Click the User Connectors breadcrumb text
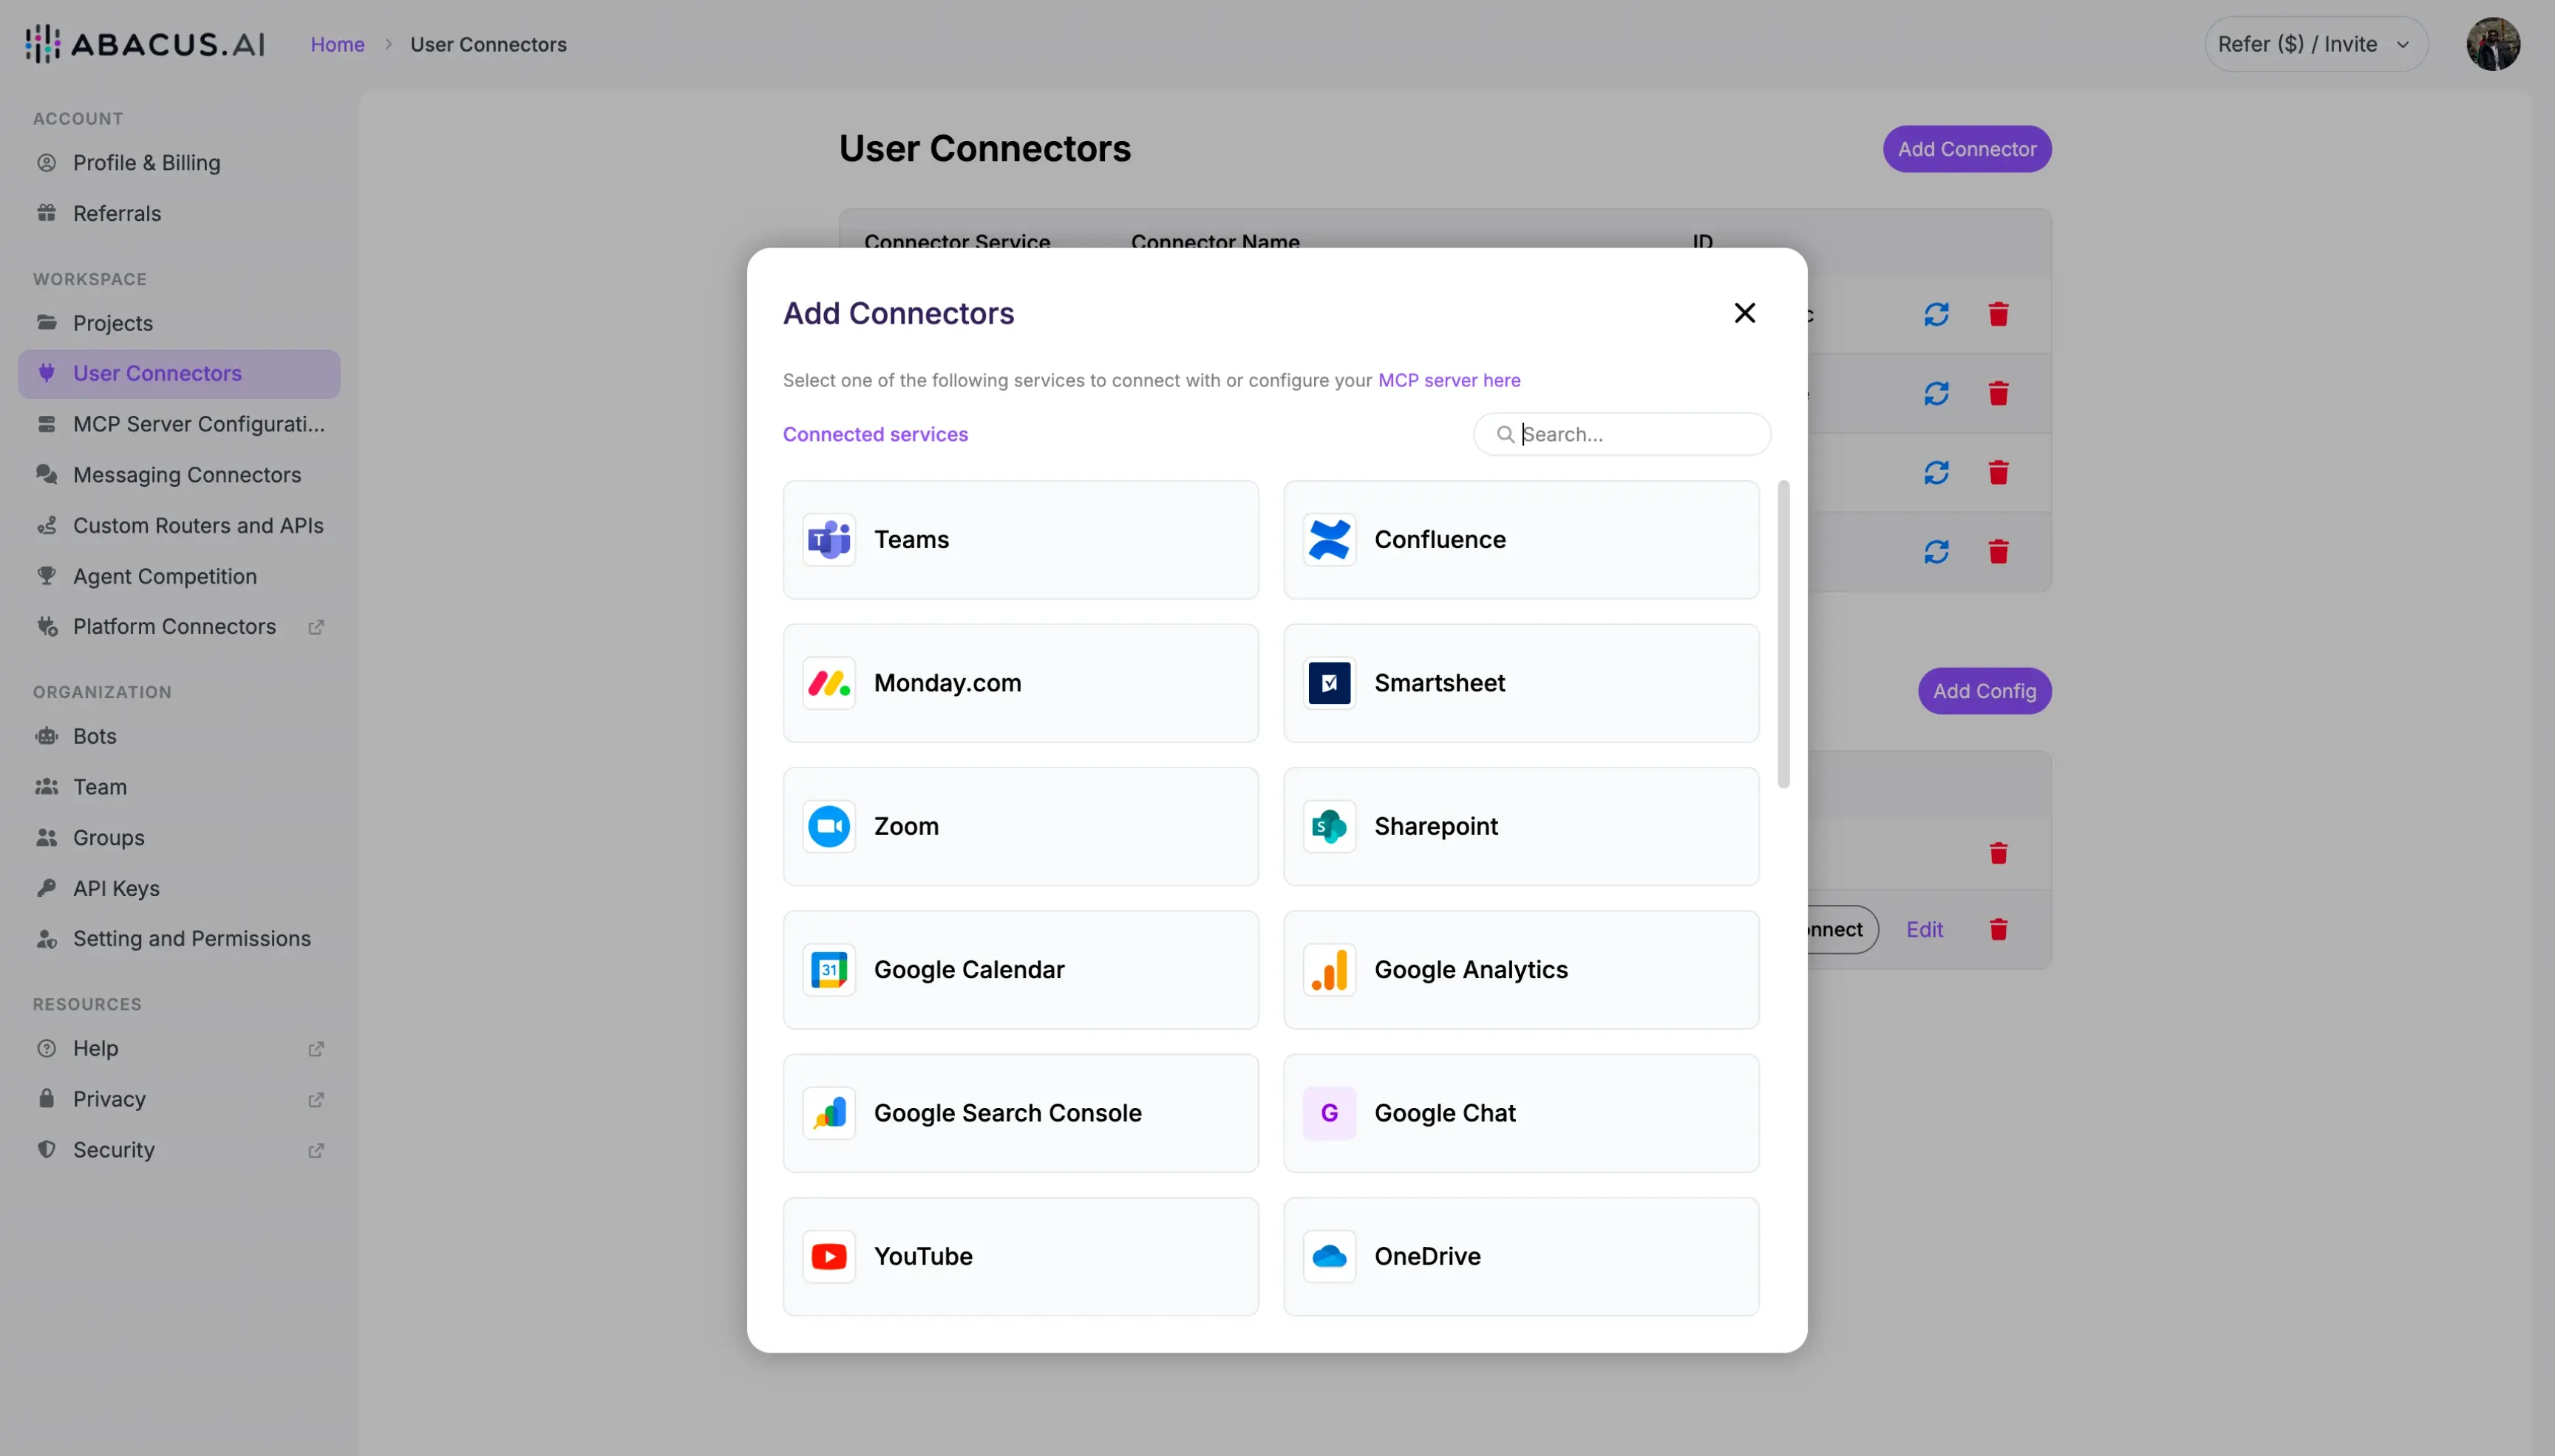Image resolution: width=2555 pixels, height=1456 pixels. click(x=489, y=44)
